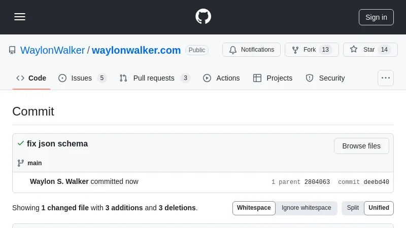This screenshot has width=406, height=228.
Task: Expand the three-dot overflow menu
Action: [x=386, y=78]
